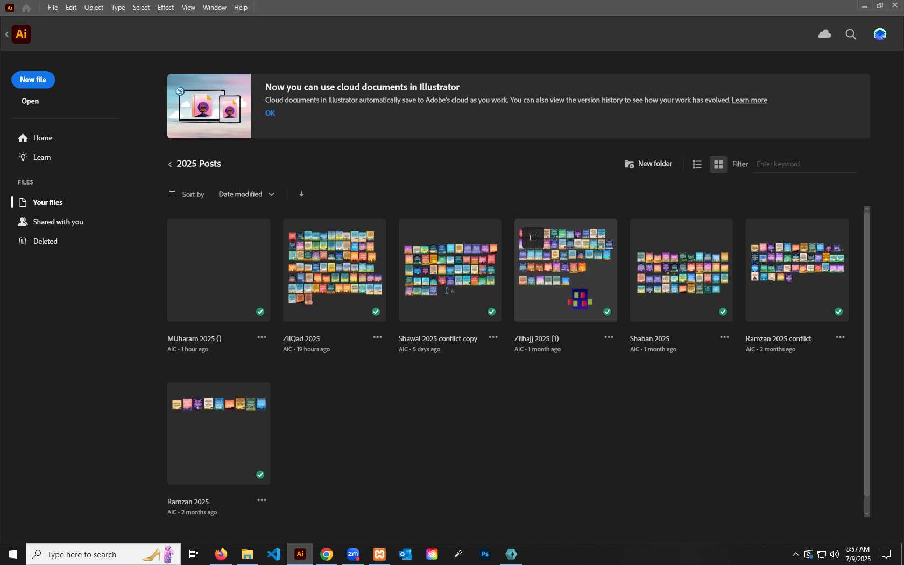Open more options for Ramzan 2025
Image resolution: width=904 pixels, height=565 pixels.
tap(262, 500)
